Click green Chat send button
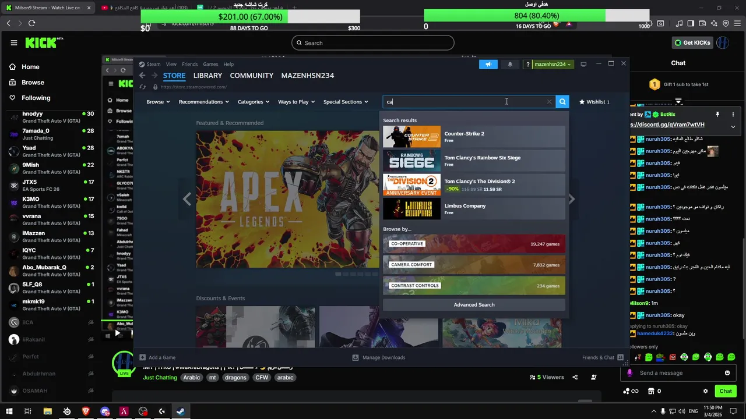 pos(726,392)
